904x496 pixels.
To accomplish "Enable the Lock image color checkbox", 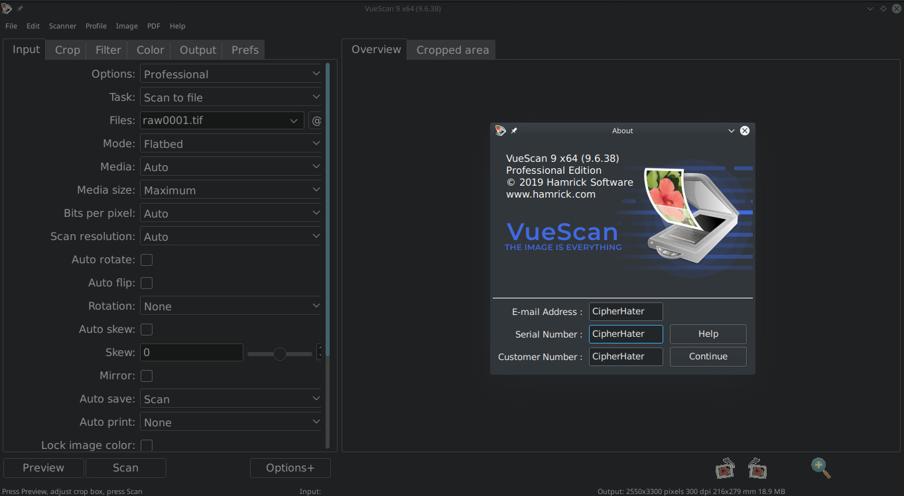I will pos(147,446).
